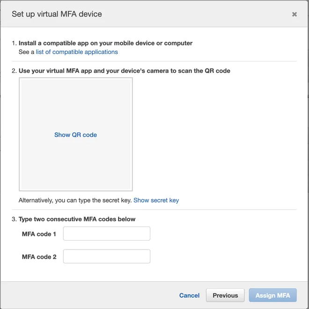Click the "See a" text before the applications link
The image size is (309, 309).
click(26, 52)
